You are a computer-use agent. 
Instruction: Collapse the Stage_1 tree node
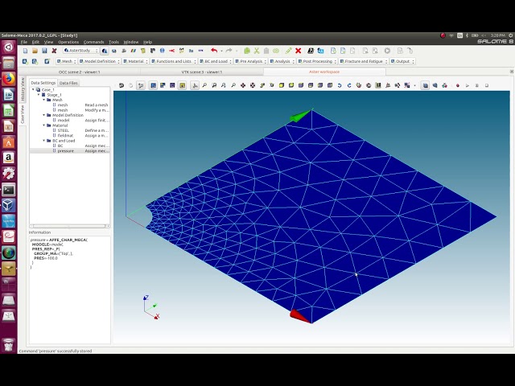tap(39, 95)
